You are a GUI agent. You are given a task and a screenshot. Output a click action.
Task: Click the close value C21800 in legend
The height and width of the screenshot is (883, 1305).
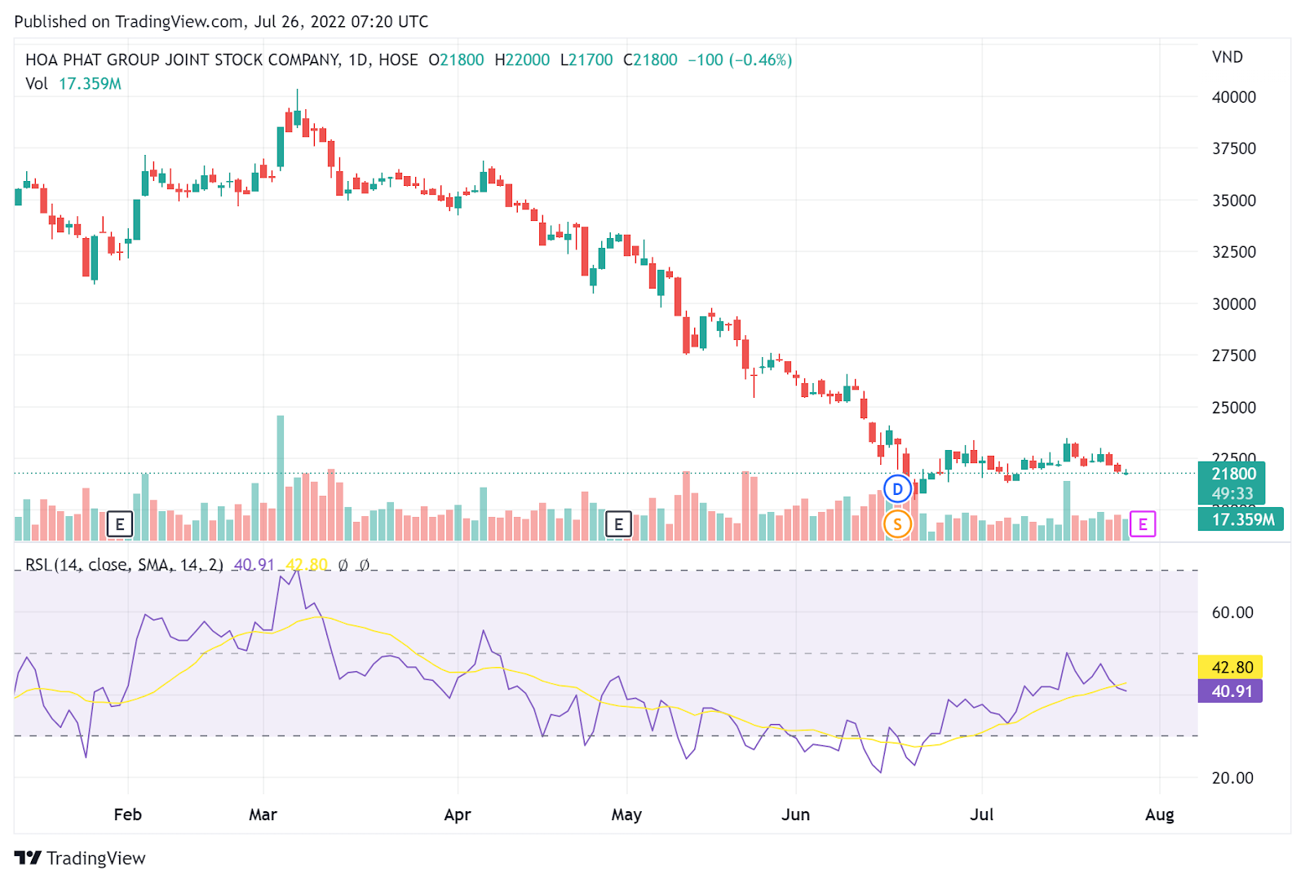click(650, 60)
